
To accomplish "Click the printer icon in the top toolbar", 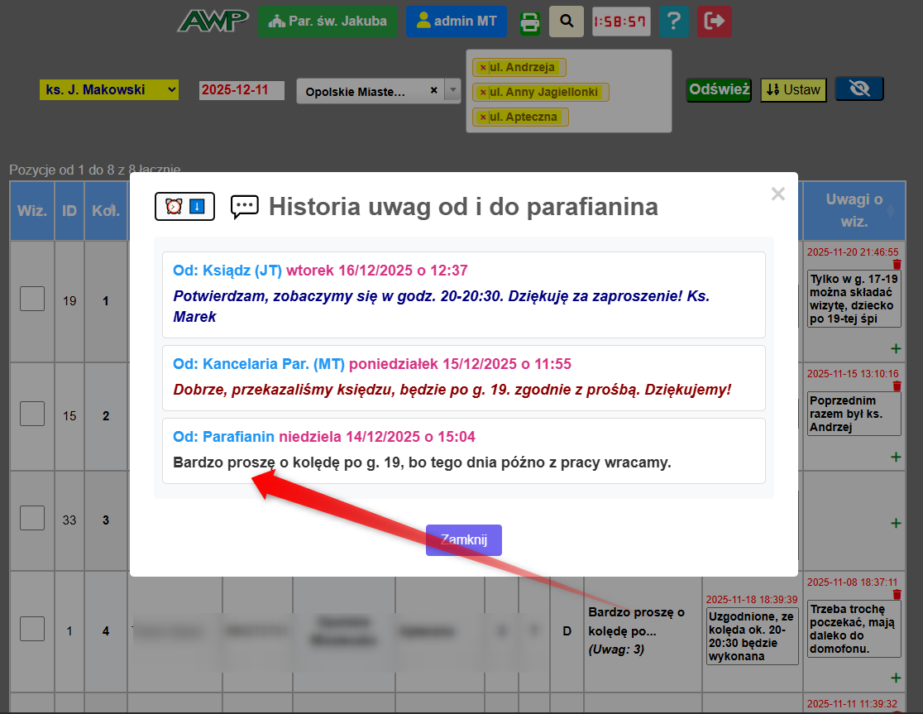I will (529, 22).
